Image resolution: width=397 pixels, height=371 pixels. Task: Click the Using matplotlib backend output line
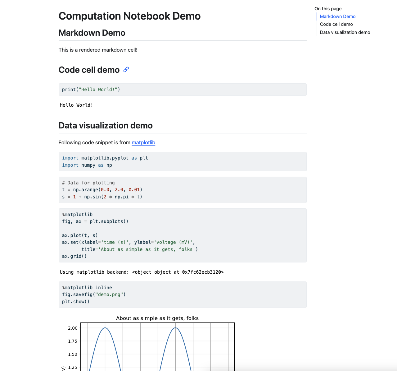142,272
